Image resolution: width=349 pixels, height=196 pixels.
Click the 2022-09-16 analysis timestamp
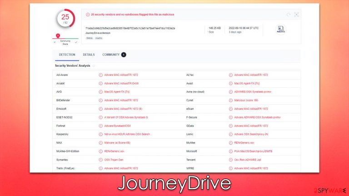(244, 28)
